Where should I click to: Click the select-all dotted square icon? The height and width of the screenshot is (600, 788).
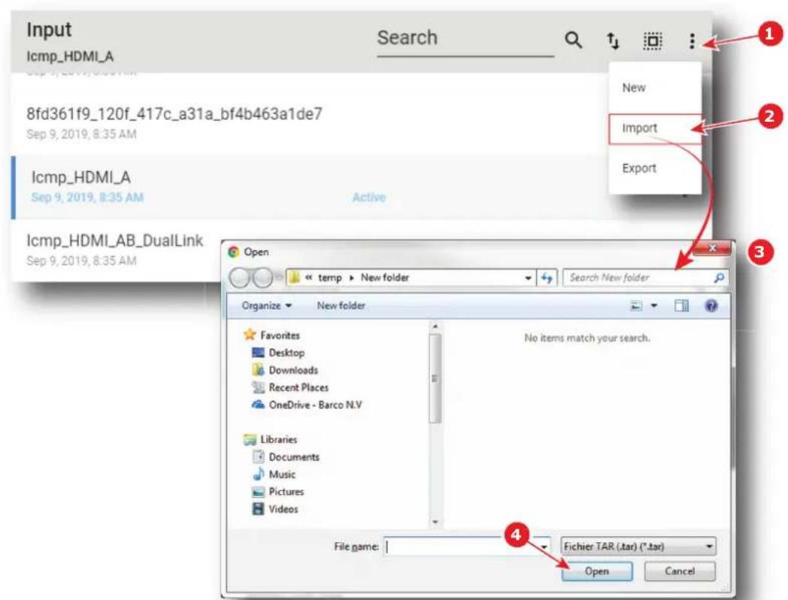tap(653, 41)
